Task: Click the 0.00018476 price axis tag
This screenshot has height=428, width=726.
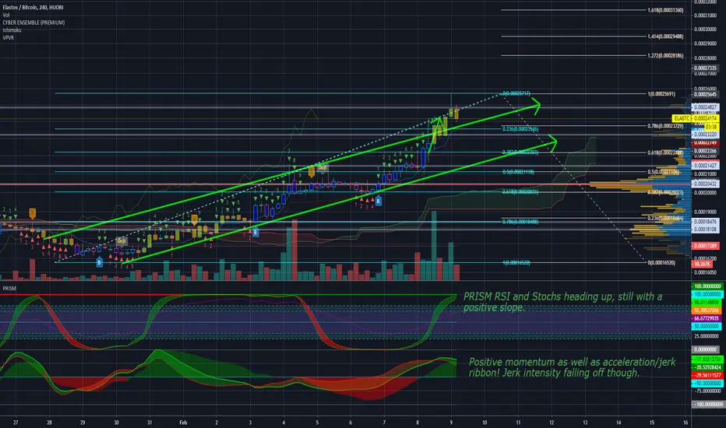Action: pyautogui.click(x=705, y=222)
